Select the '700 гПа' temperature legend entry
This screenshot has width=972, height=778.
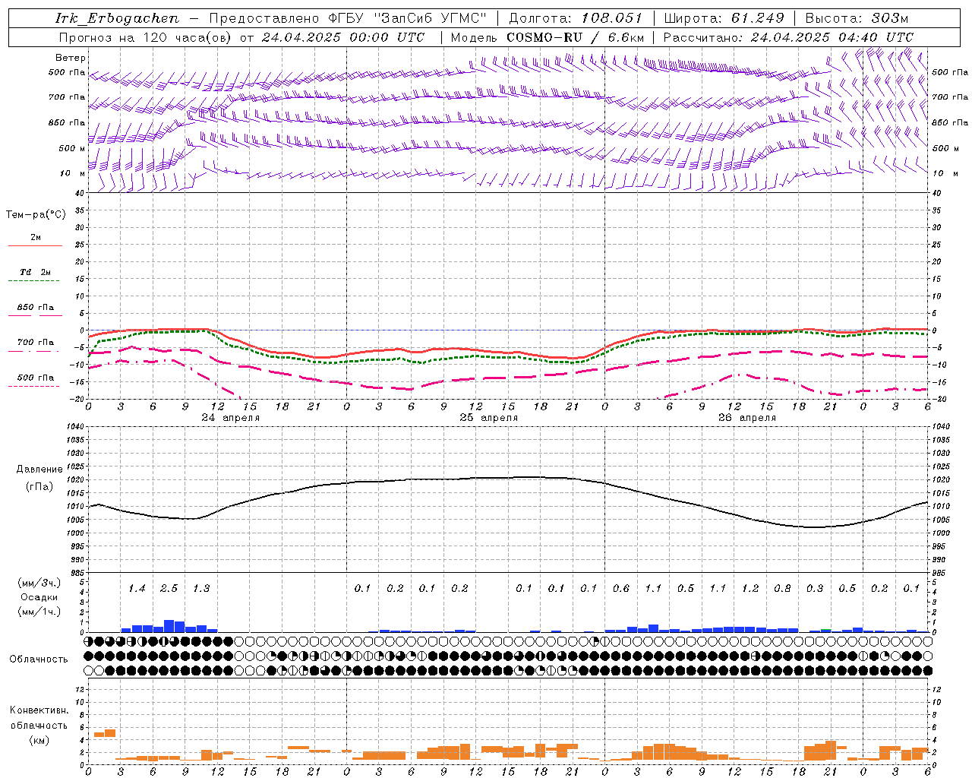point(36,343)
